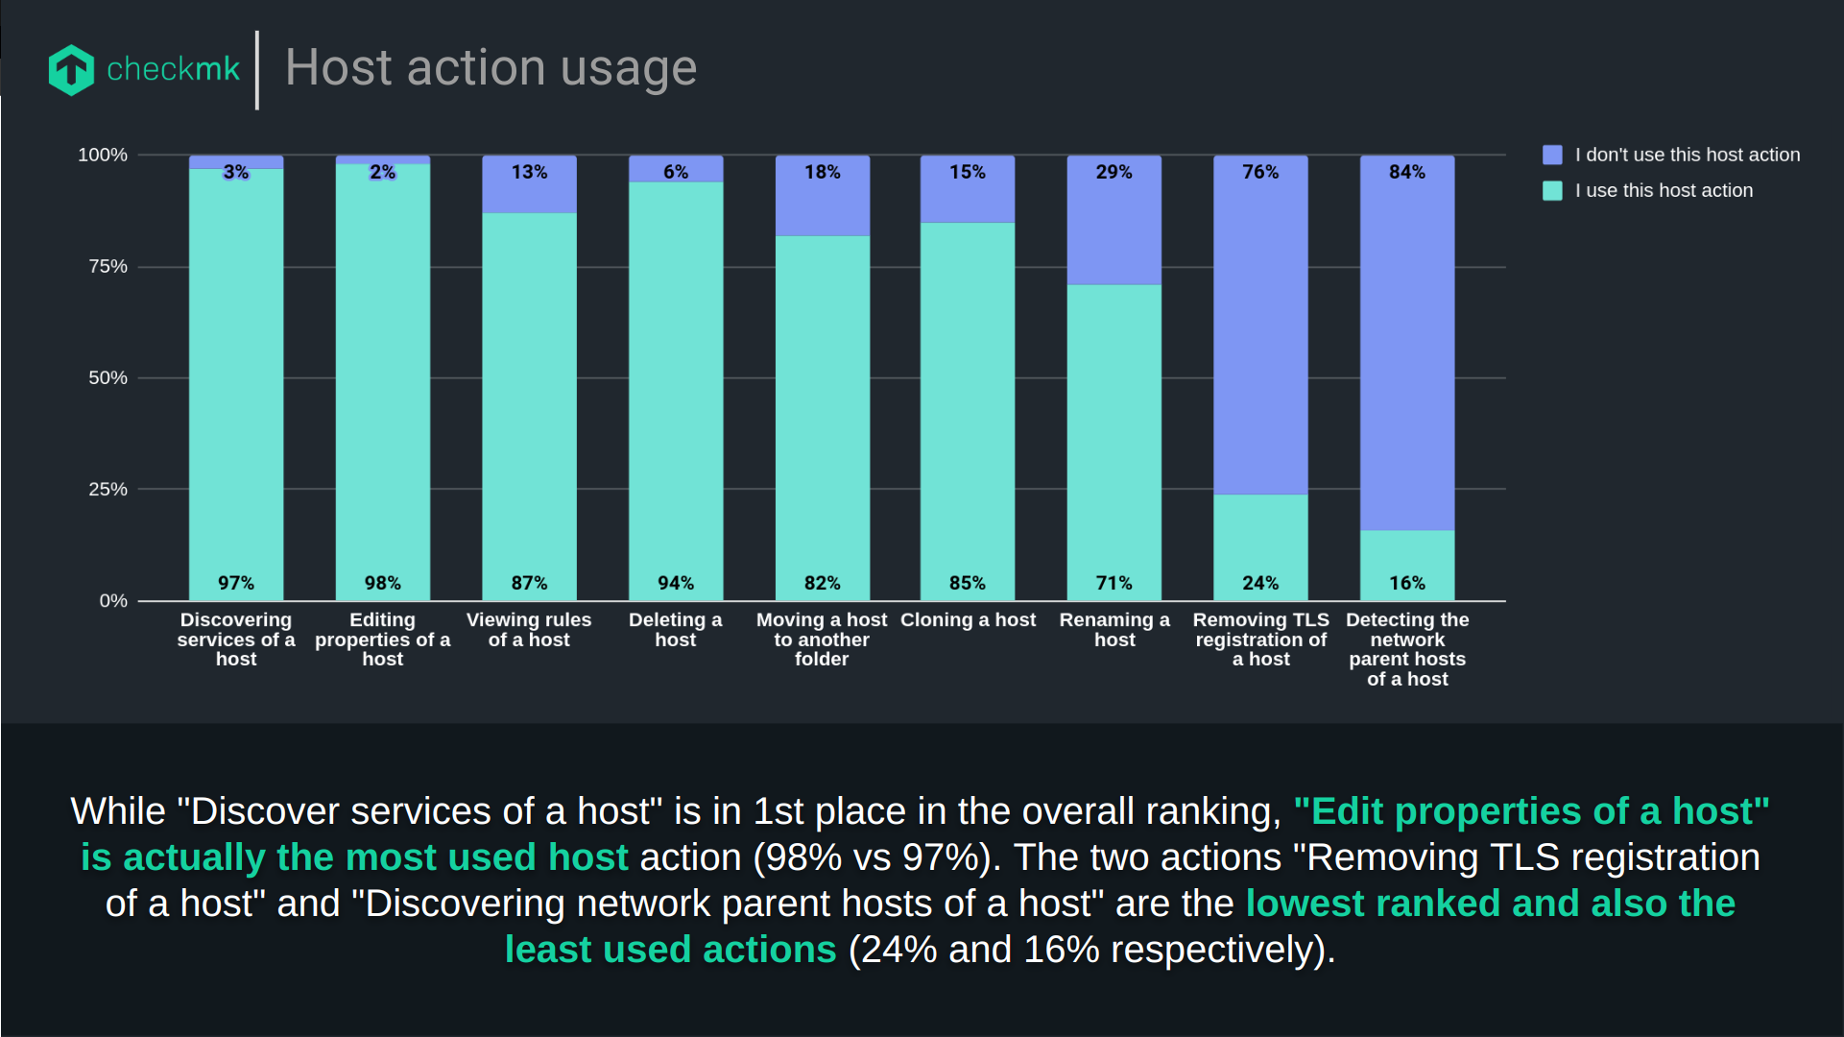Click the green "least used actions" highlighted text
Image resolution: width=1844 pixels, height=1037 pixels.
670,950
